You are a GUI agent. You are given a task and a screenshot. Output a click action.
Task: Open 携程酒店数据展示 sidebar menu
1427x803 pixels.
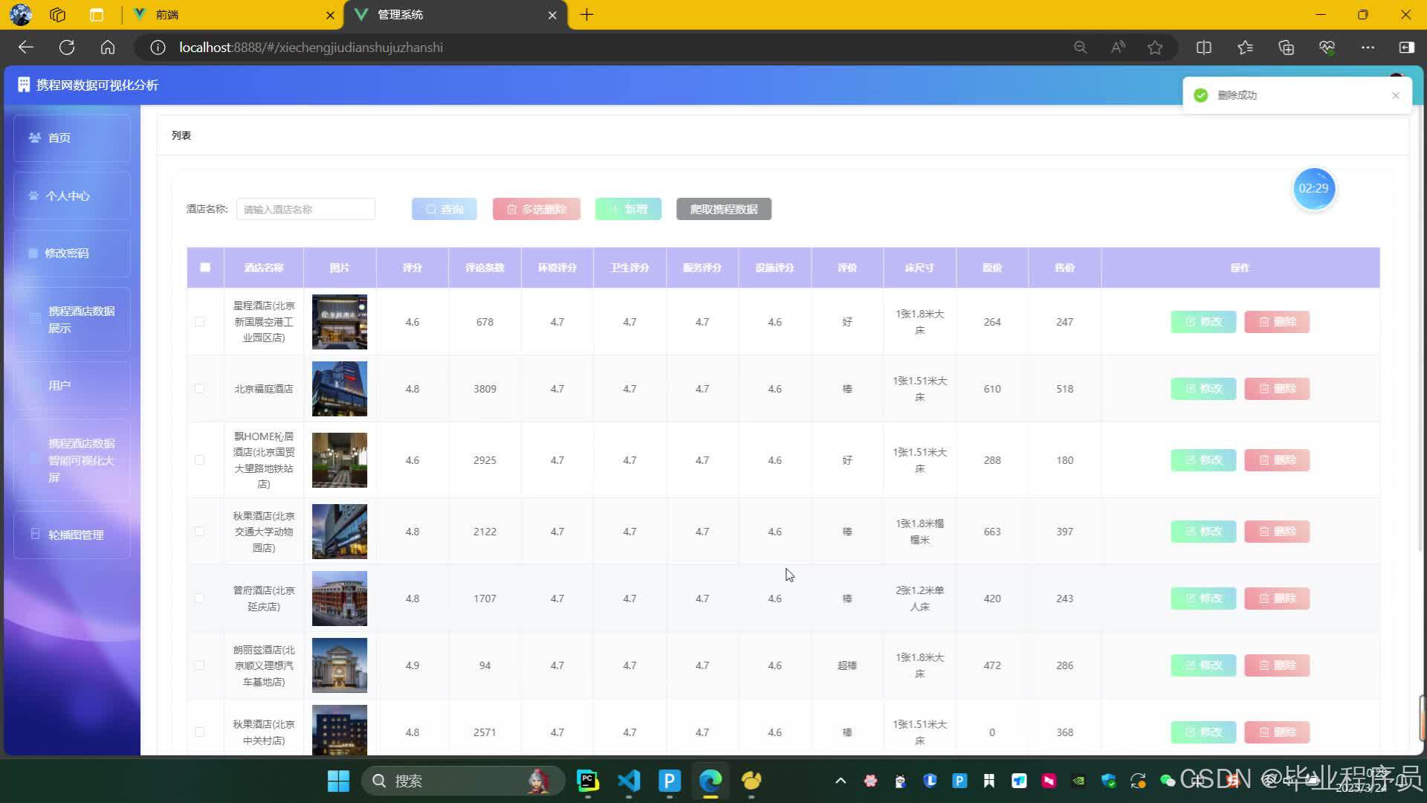(72, 320)
